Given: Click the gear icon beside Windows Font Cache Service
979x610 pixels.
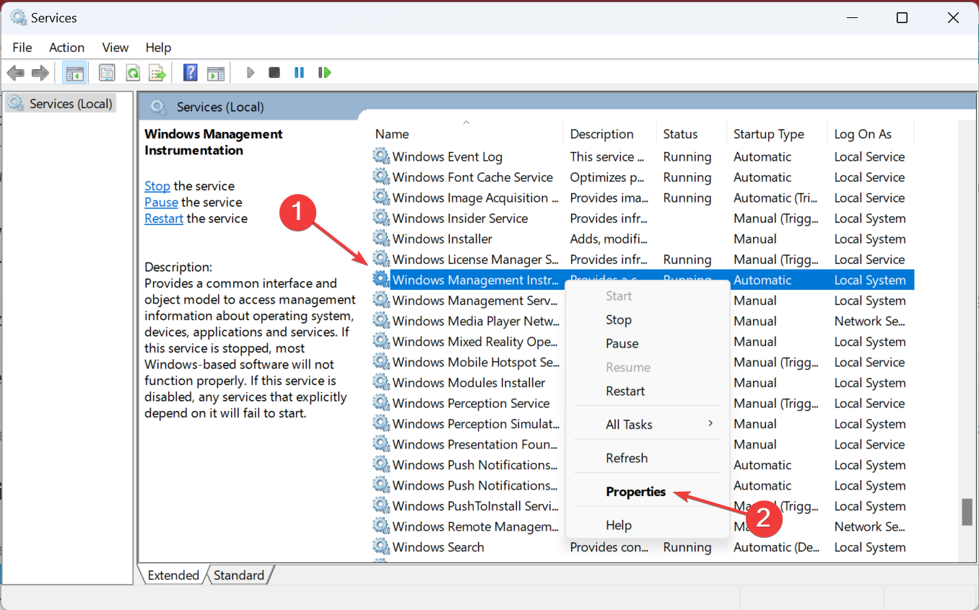Looking at the screenshot, I should click(380, 177).
